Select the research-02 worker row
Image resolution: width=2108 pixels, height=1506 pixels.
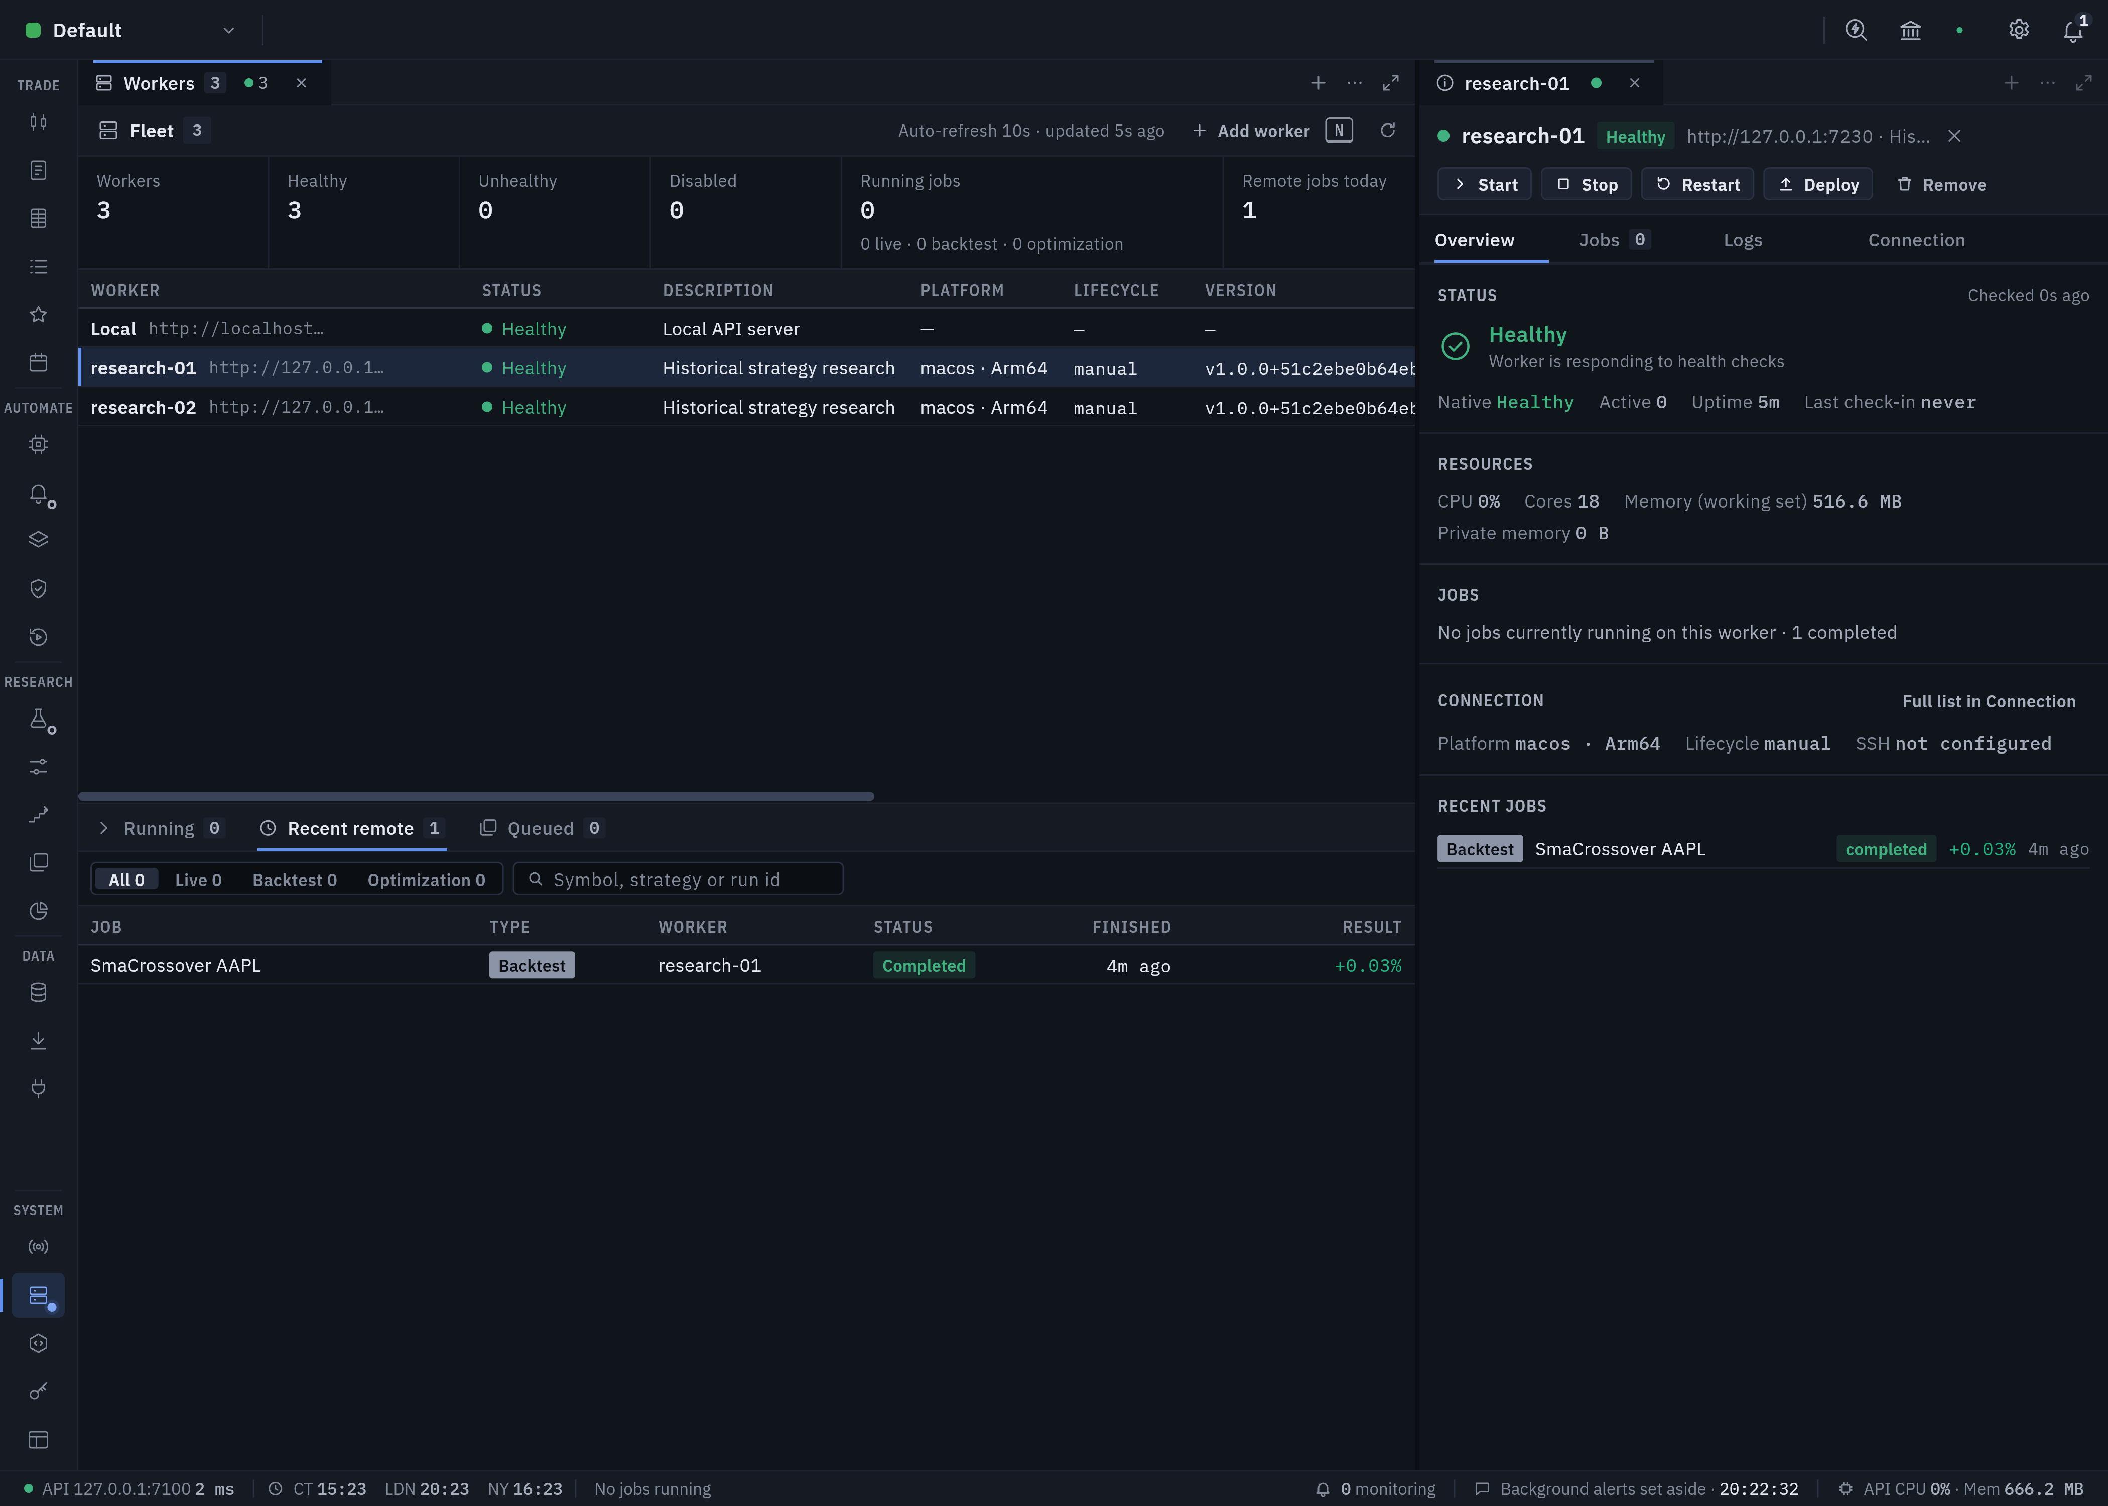tap(746, 407)
